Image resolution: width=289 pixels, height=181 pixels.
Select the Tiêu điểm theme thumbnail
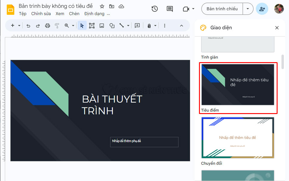(x=238, y=84)
